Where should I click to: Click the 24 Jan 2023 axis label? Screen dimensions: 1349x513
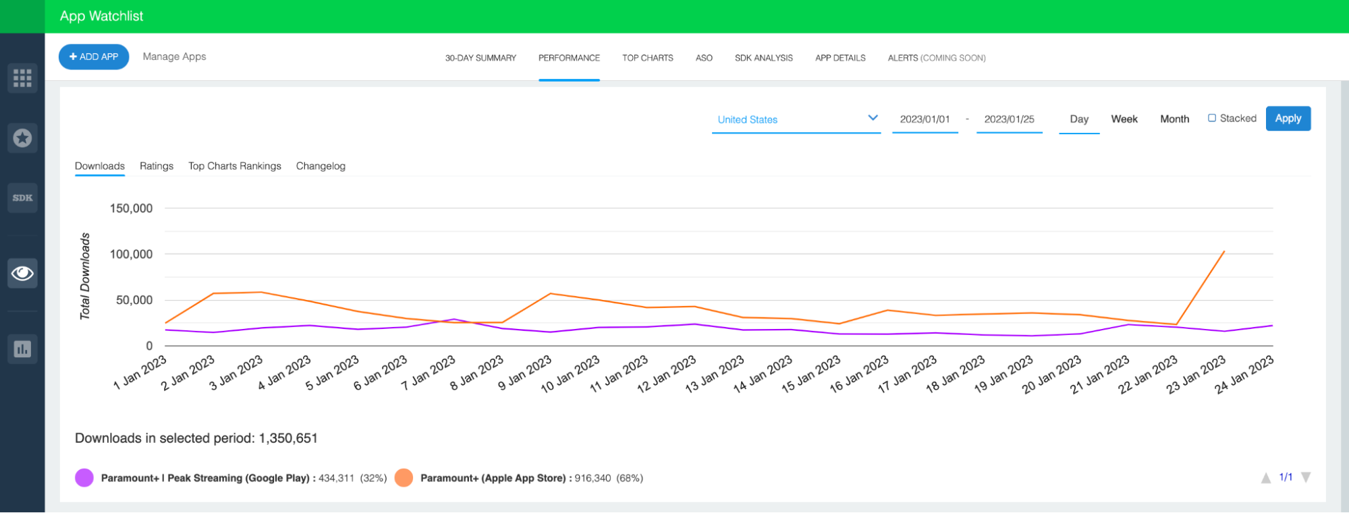[x=1244, y=374]
